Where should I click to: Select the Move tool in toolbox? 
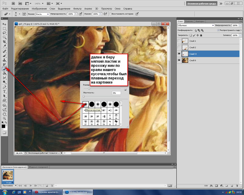pos(4,24)
